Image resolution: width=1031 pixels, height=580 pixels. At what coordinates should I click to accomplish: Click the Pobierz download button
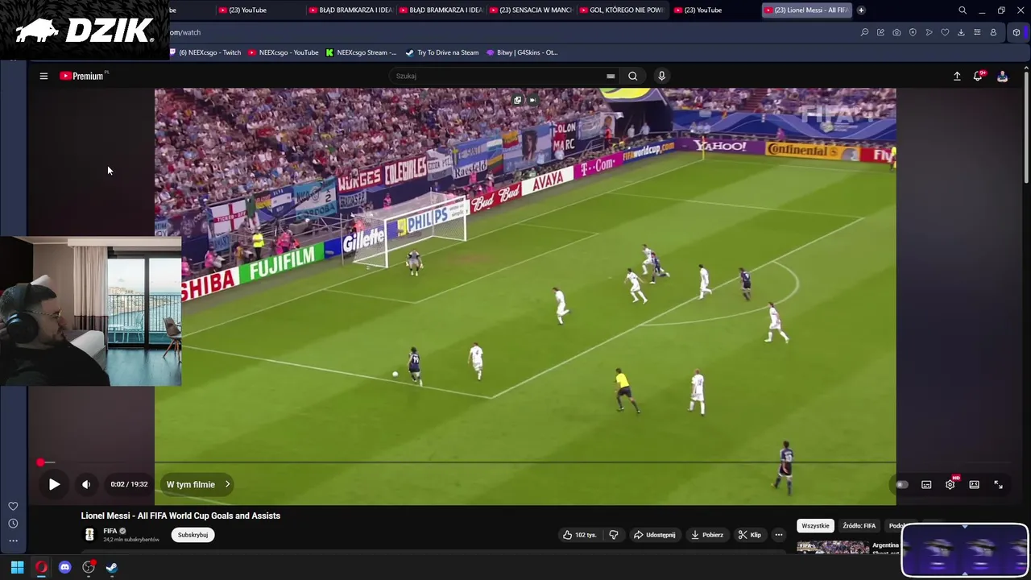pyautogui.click(x=706, y=535)
